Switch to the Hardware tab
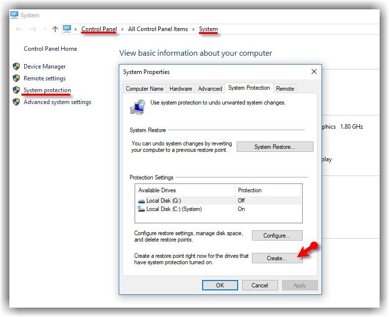The width and height of the screenshot is (389, 317). coord(180,89)
